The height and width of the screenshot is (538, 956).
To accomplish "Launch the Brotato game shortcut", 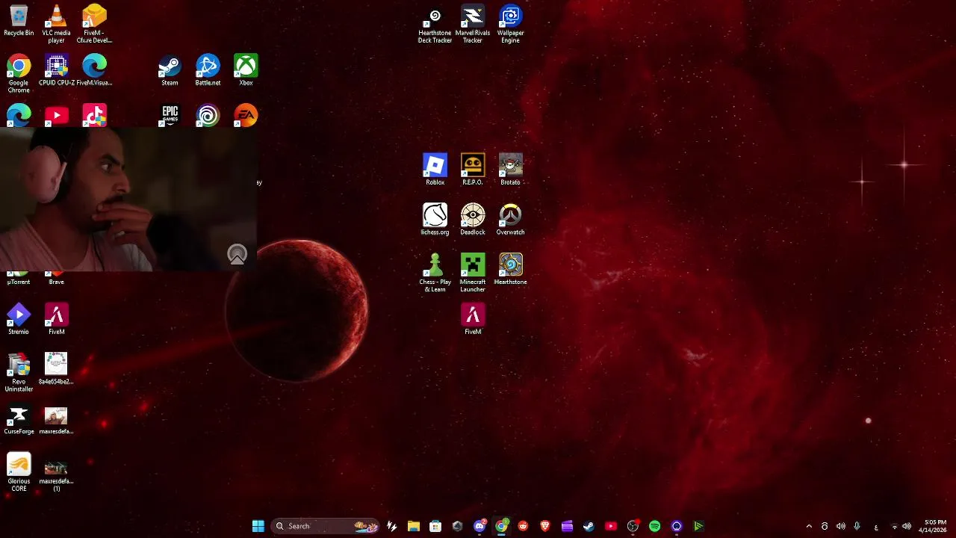I will click(510, 169).
